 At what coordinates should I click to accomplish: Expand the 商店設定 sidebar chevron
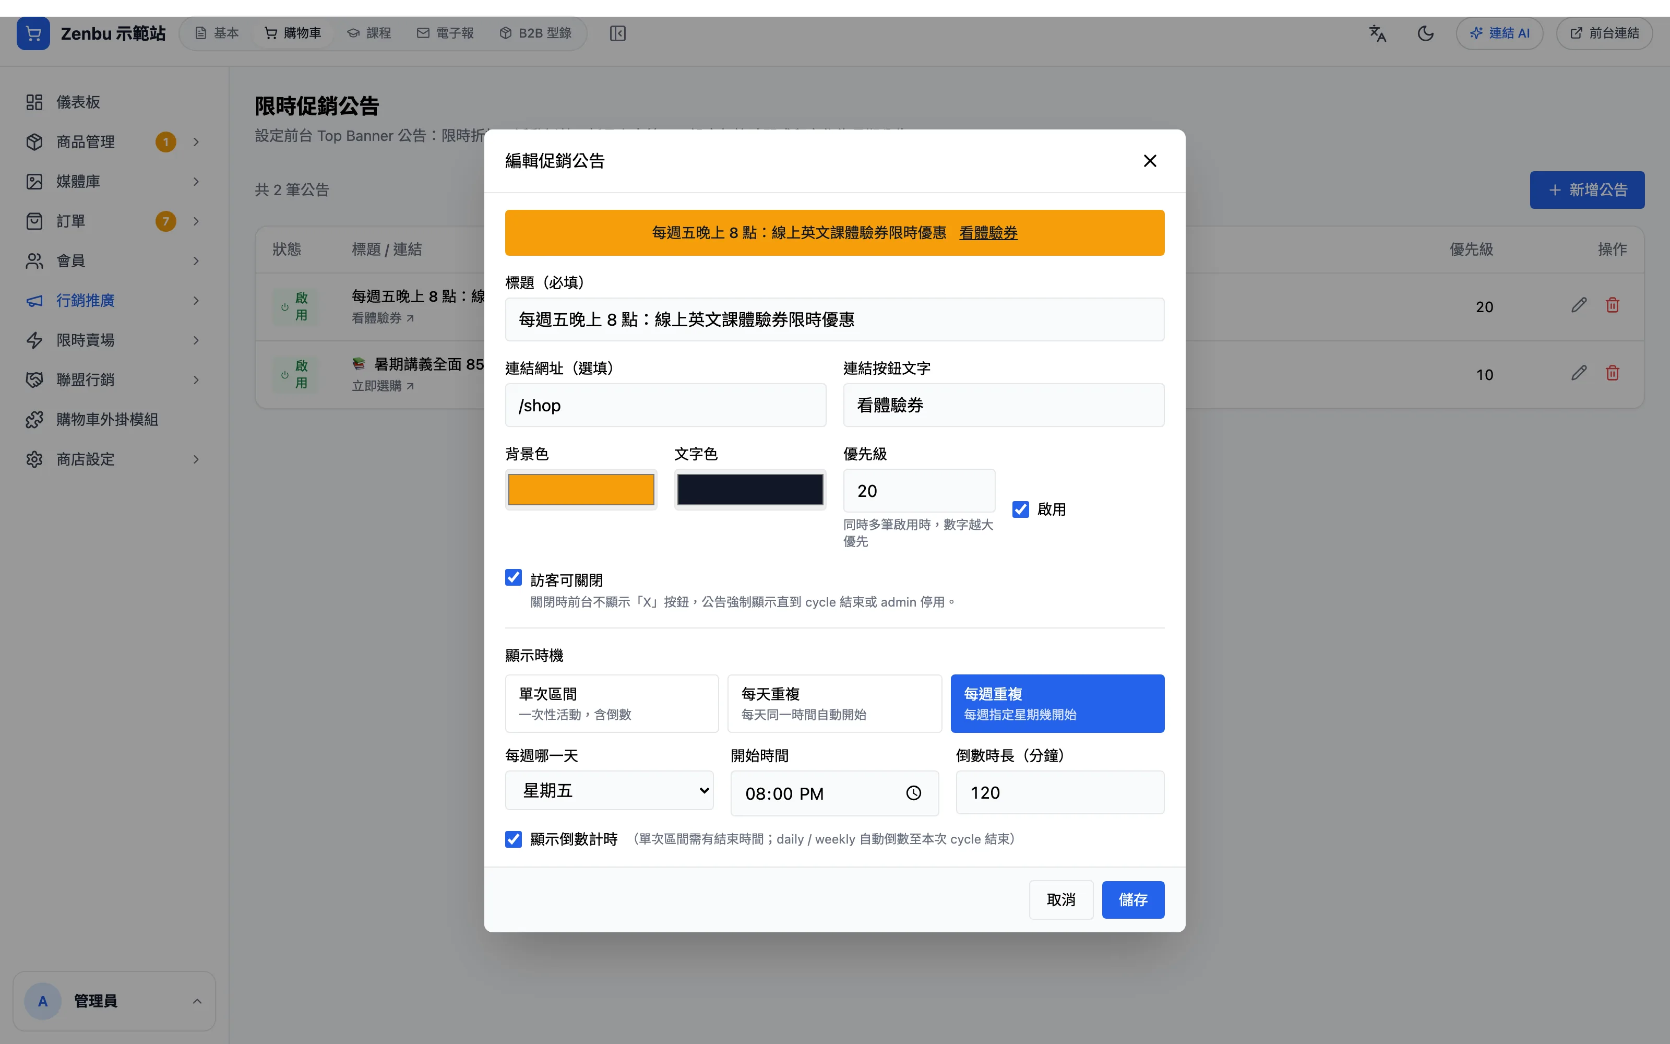coord(196,459)
